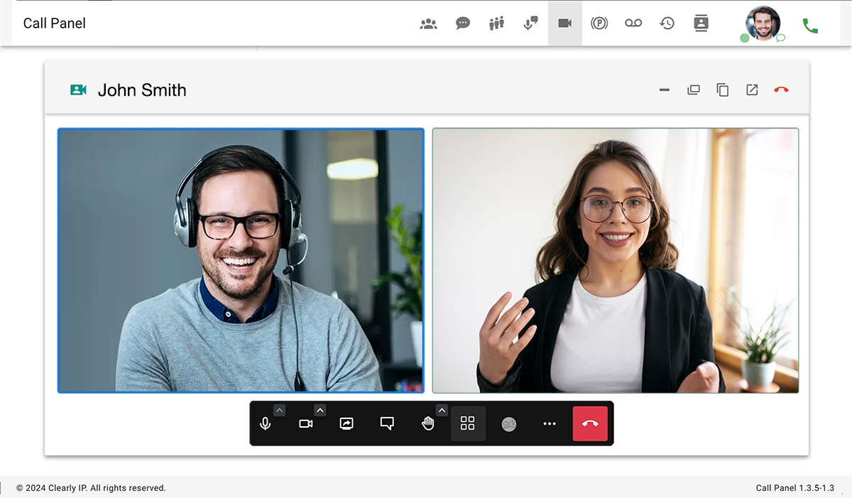Click the green phone dial icon
Screen dimensions: 852x498
(x=809, y=26)
